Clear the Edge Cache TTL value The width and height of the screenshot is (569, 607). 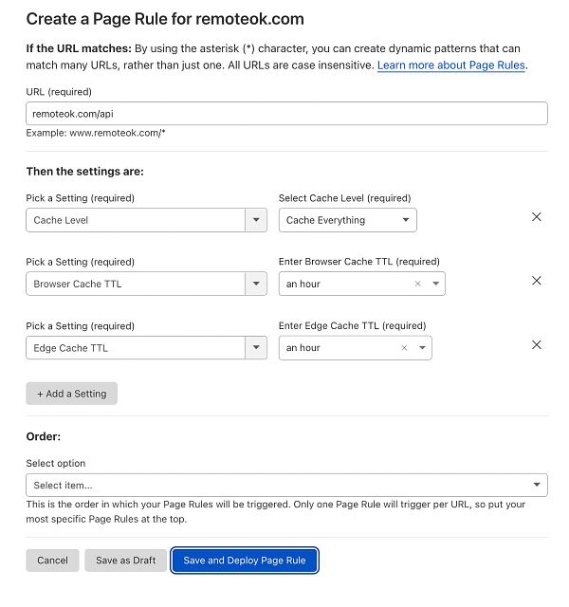tap(405, 348)
